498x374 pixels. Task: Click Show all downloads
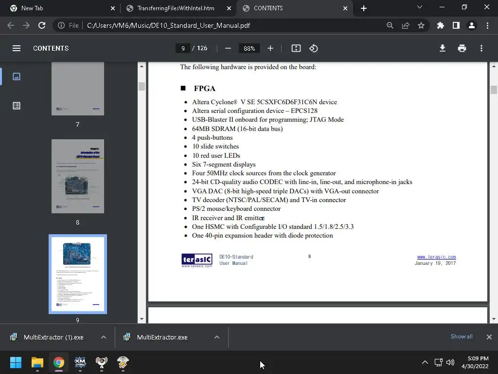coord(462,337)
